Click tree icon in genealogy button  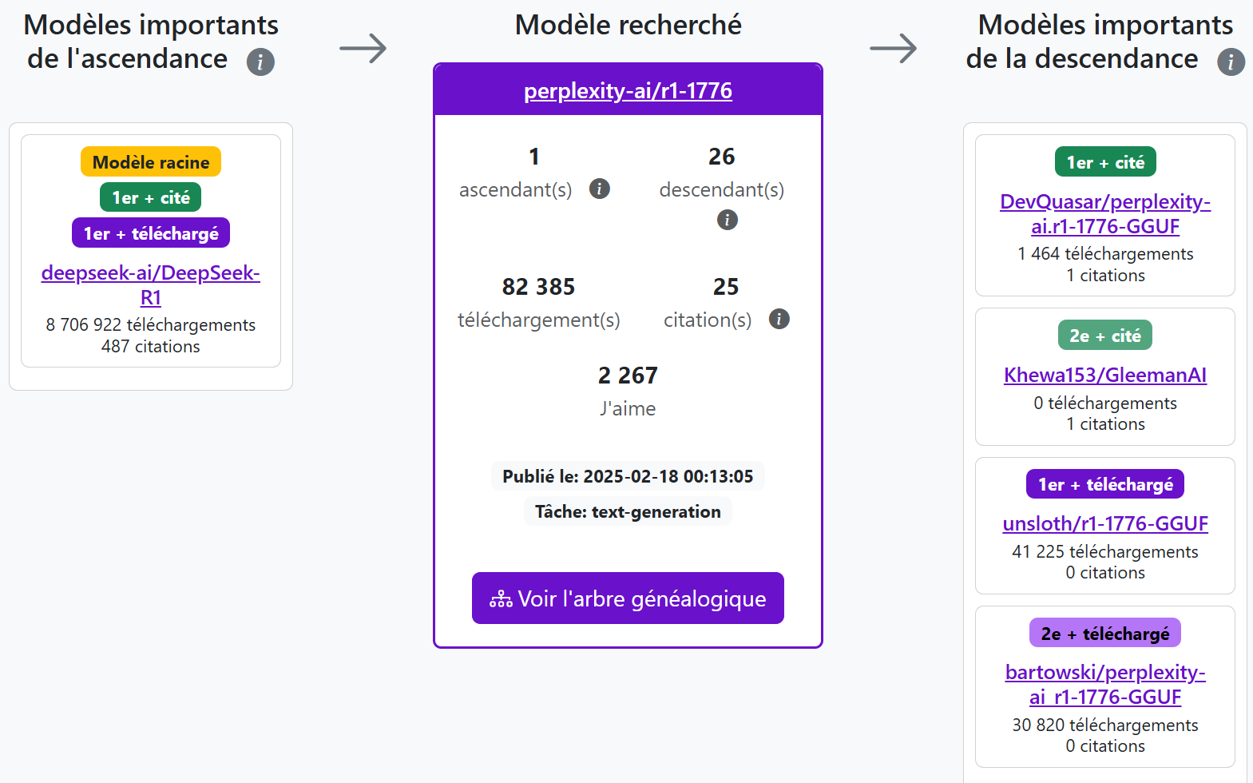501,599
